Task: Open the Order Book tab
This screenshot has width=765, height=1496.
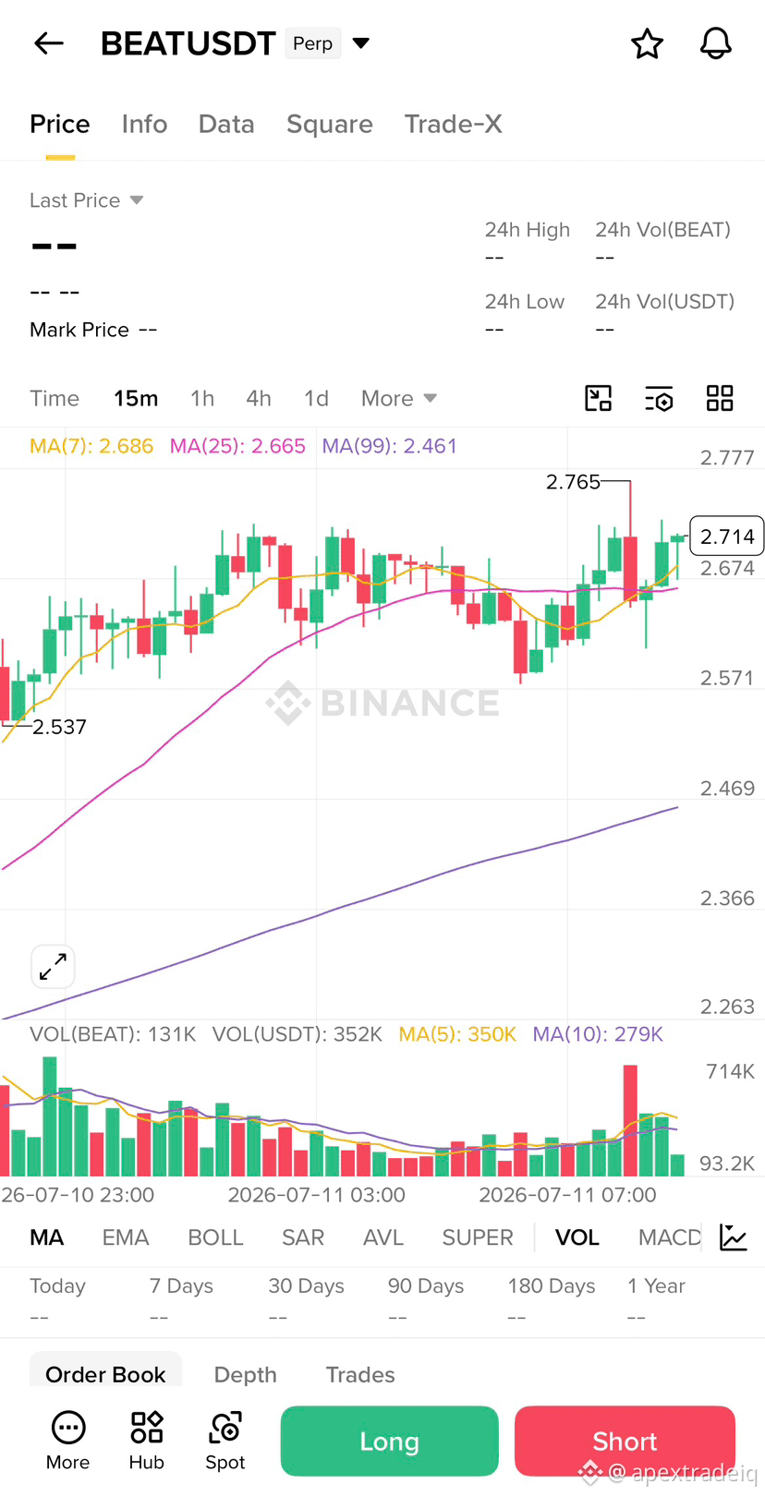Action: coord(105,1373)
